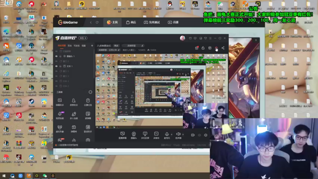The image size is (318, 179).
Task: Open the 弹幕助手 tool in the toolbox
Action: pyautogui.click(x=60, y=102)
